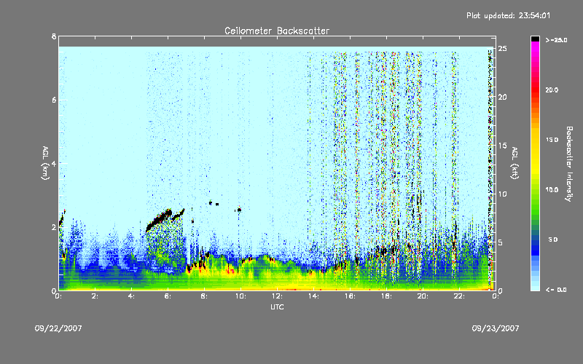Click the red band near 20.0 on colorbar

pos(535,89)
